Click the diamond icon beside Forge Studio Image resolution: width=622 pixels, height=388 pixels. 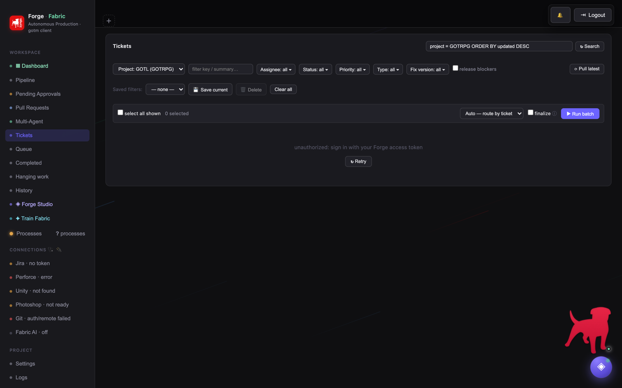18,204
